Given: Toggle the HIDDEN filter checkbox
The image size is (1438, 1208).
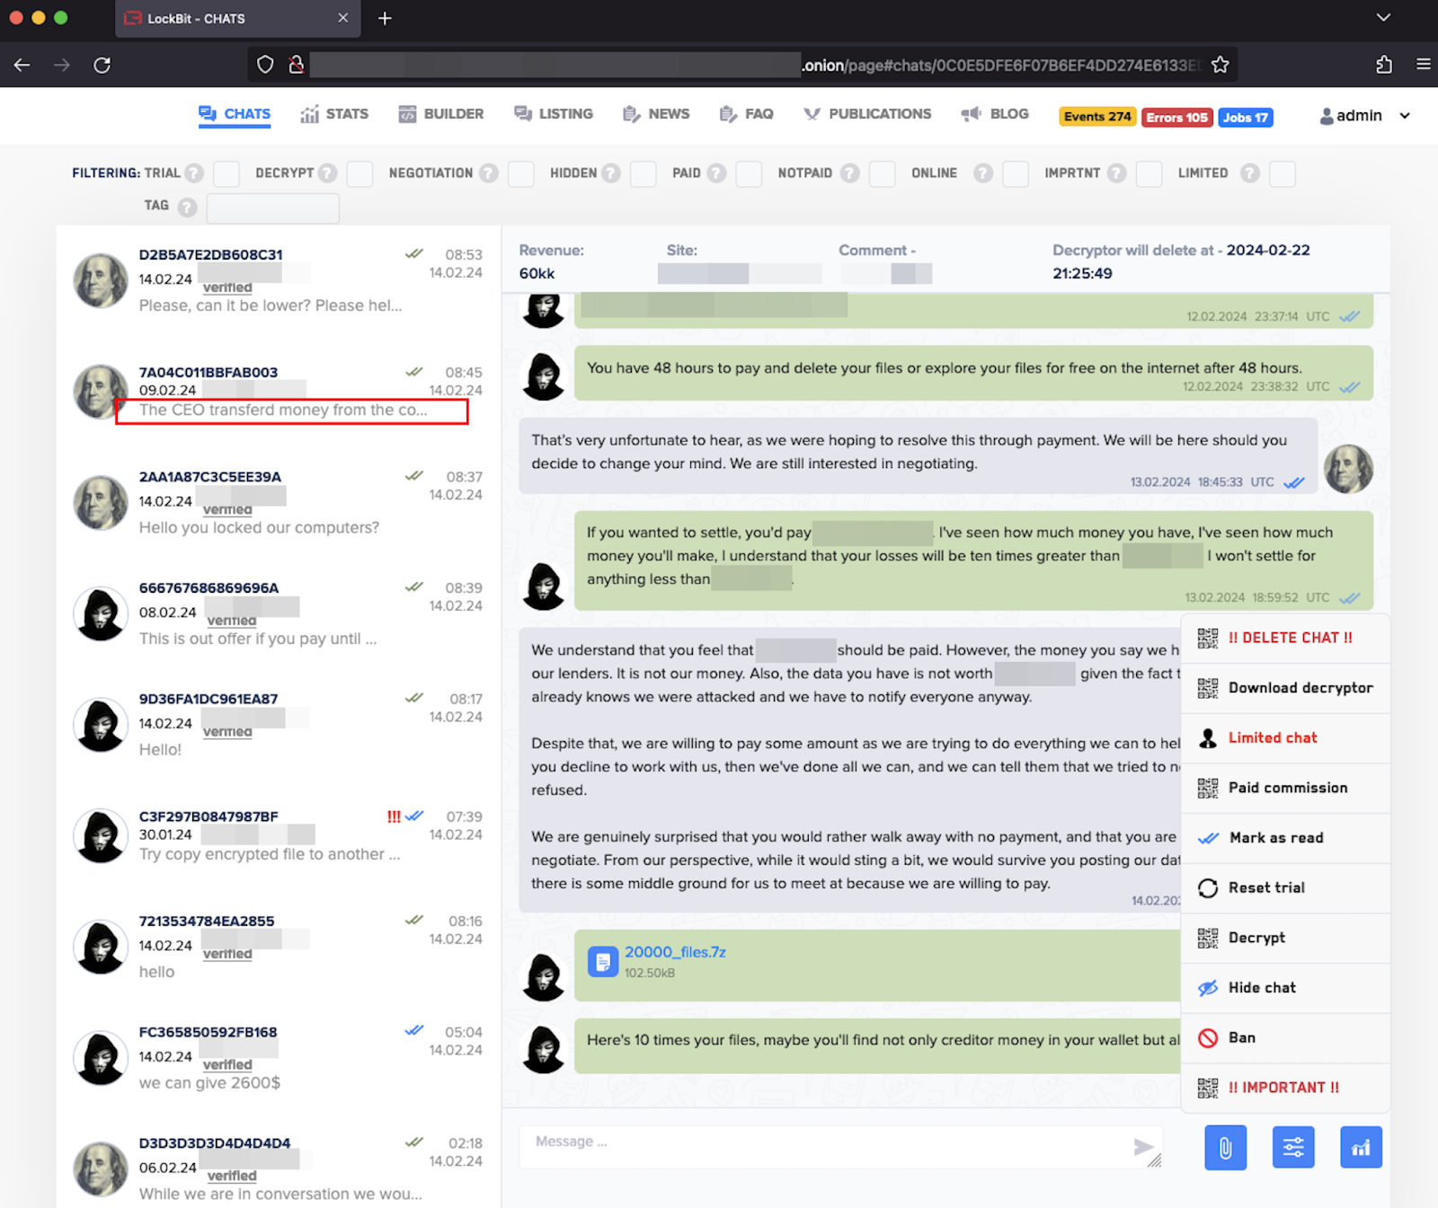Looking at the screenshot, I should tap(643, 173).
